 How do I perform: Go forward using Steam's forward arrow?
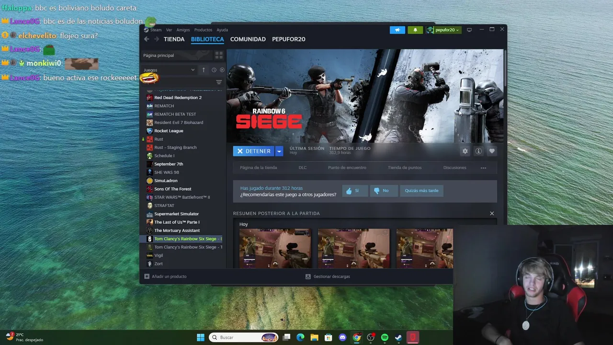156,39
